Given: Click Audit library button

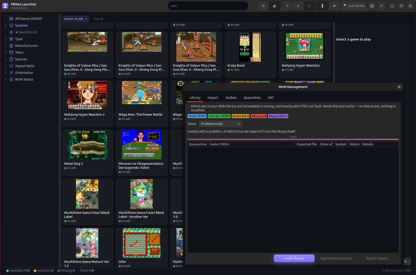Looking at the screenshot, I should click(x=294, y=258).
